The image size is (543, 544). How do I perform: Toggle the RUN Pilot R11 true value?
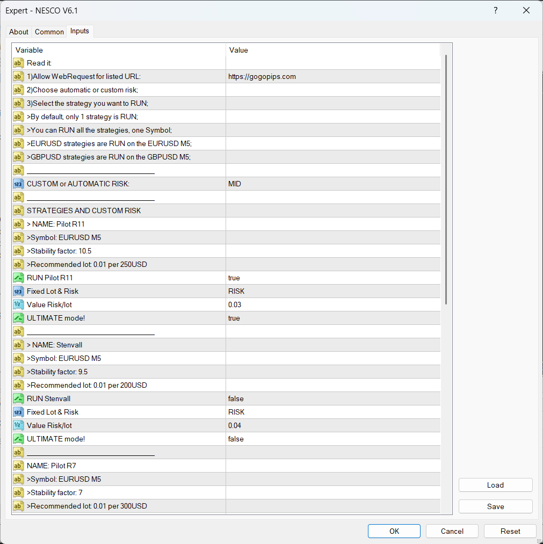point(333,278)
